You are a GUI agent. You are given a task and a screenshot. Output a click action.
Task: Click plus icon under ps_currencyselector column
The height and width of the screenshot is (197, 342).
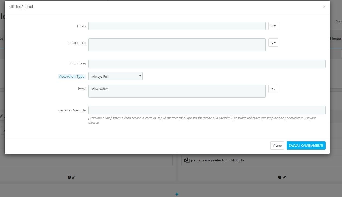tap(280, 177)
